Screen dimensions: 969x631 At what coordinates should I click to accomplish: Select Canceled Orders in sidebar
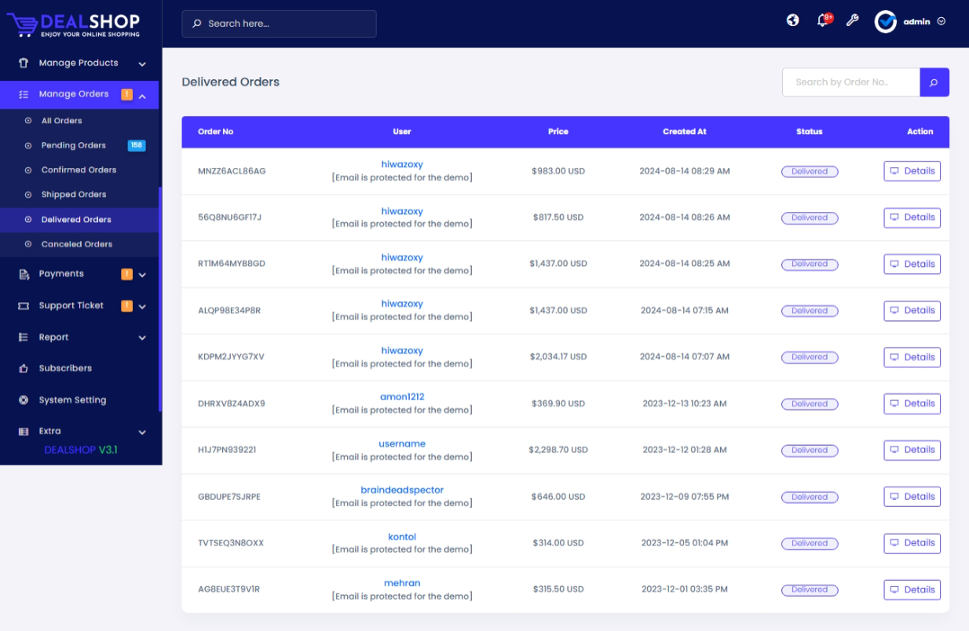point(76,244)
